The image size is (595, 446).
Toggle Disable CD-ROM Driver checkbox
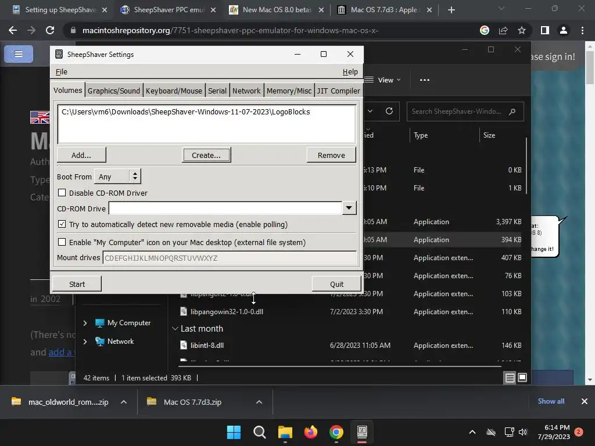coord(62,193)
